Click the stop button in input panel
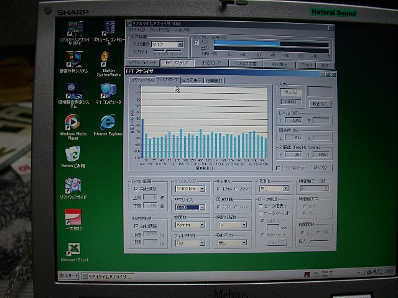The width and height of the screenshot is (398, 298). point(289,92)
